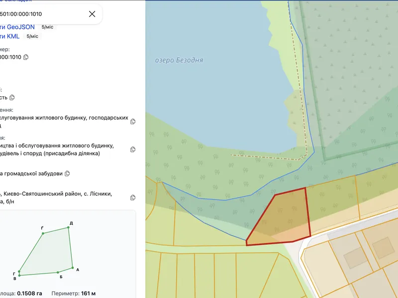Click the area value '0.1508 га'
The height and width of the screenshot is (298, 398).
tap(29, 294)
